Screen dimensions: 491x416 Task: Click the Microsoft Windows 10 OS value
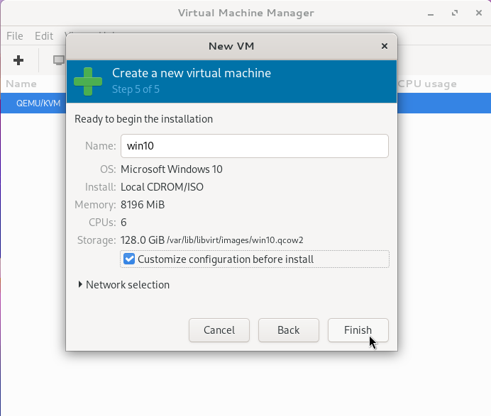tap(172, 169)
